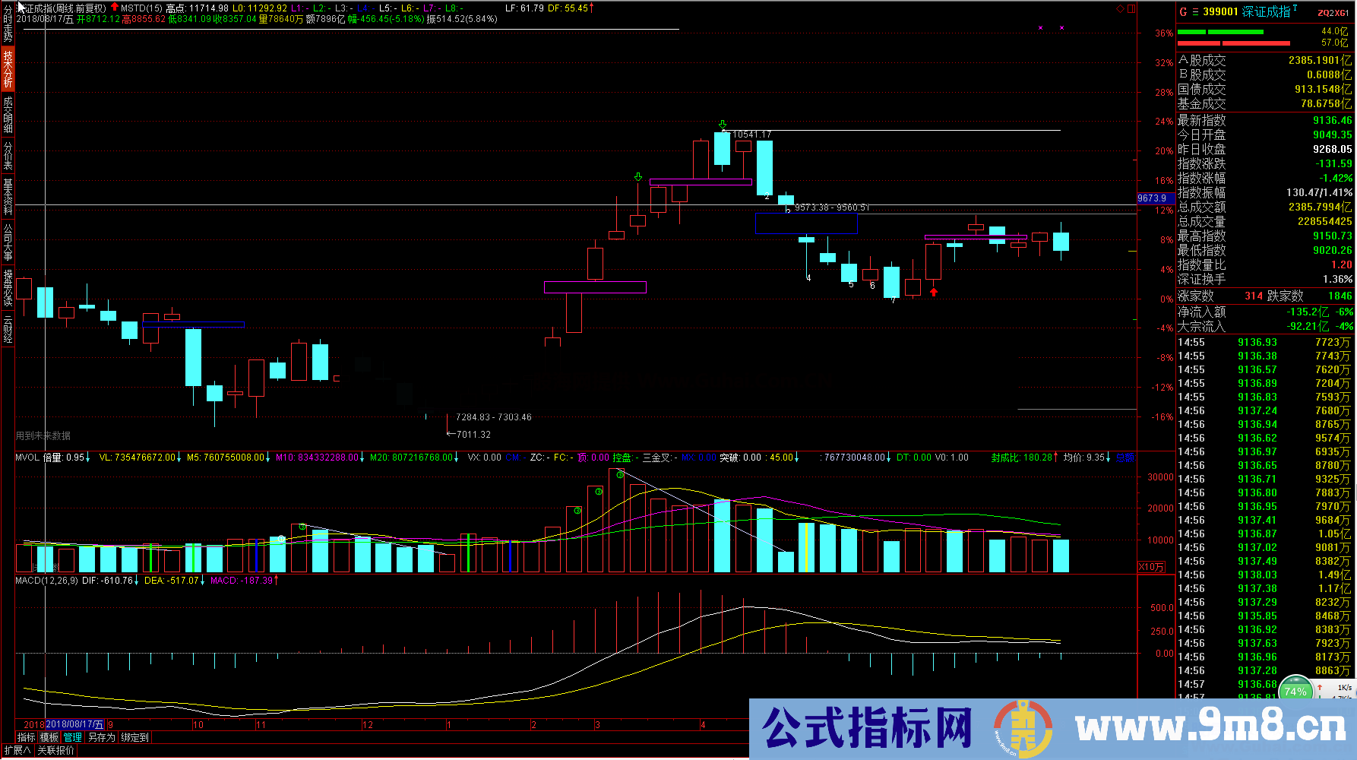Click the red G icon beside code 399001
This screenshot has width=1357, height=760.
click(1183, 11)
